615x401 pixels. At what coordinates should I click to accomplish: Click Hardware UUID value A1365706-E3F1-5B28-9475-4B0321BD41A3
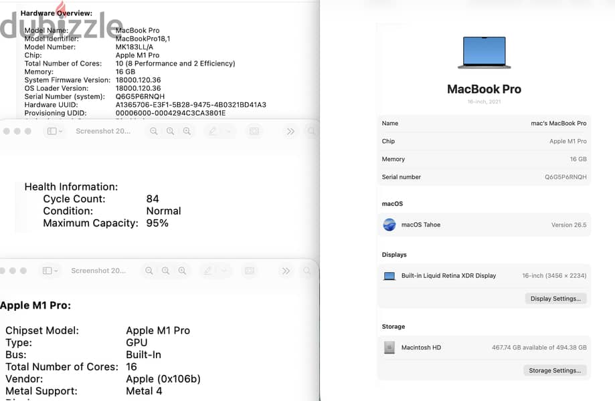pos(191,105)
